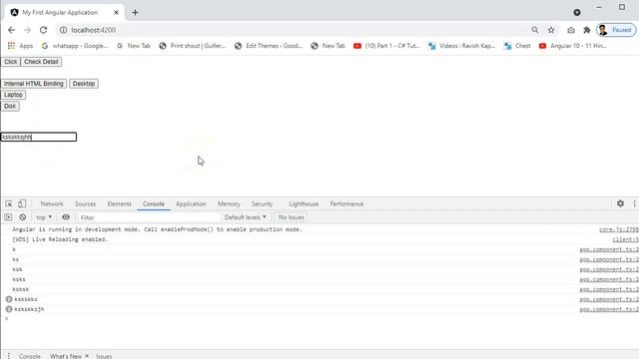Open the Apps bookmarks shortcut
The height and width of the screenshot is (359, 639).
click(20, 46)
